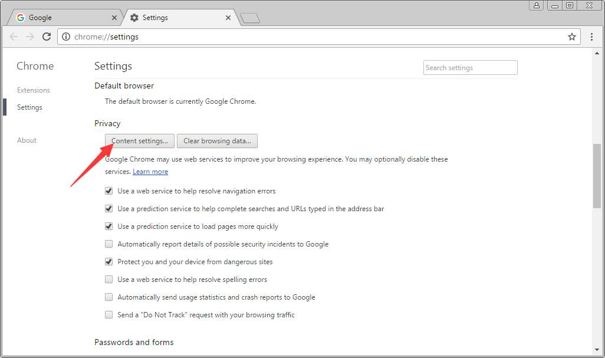Click the forward navigation arrow
This screenshot has height=358, width=605.
tap(29, 37)
